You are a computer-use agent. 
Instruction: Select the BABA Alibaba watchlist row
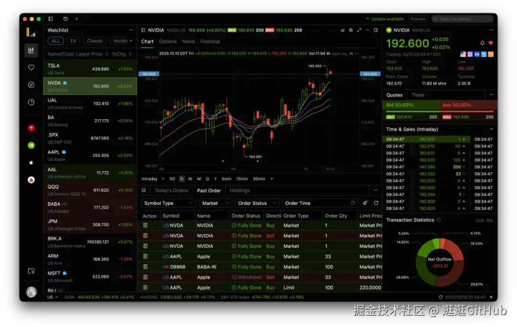click(x=90, y=207)
